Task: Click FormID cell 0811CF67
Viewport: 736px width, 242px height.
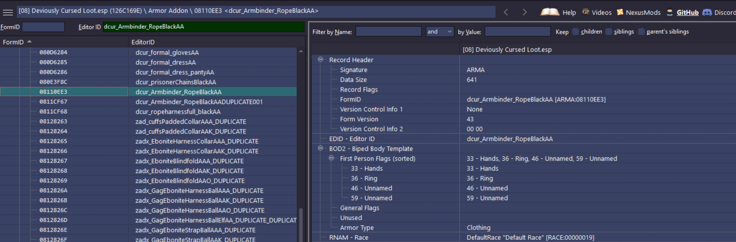Action: tap(53, 102)
